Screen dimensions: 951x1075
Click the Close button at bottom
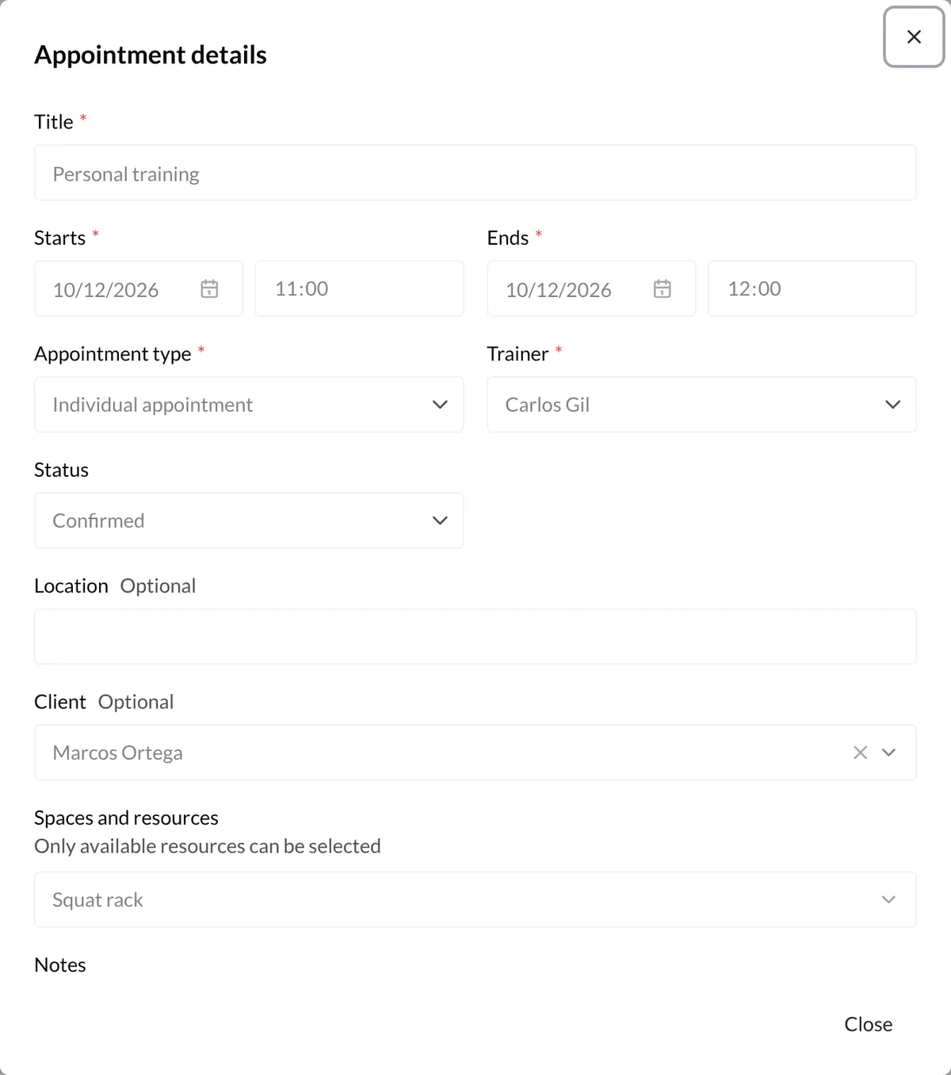click(869, 1024)
